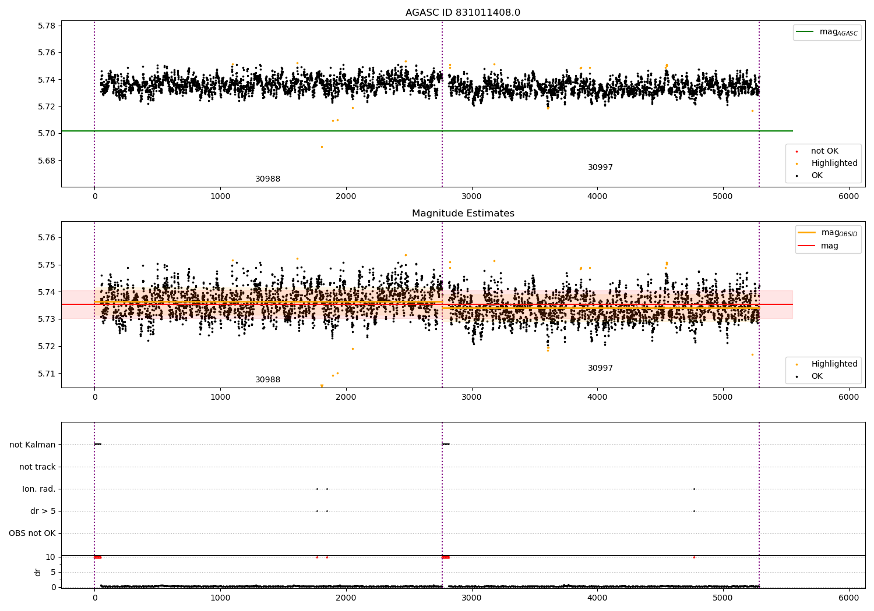
Task: Click the lowest orange highlighted point in top panel
Action: click(322, 147)
